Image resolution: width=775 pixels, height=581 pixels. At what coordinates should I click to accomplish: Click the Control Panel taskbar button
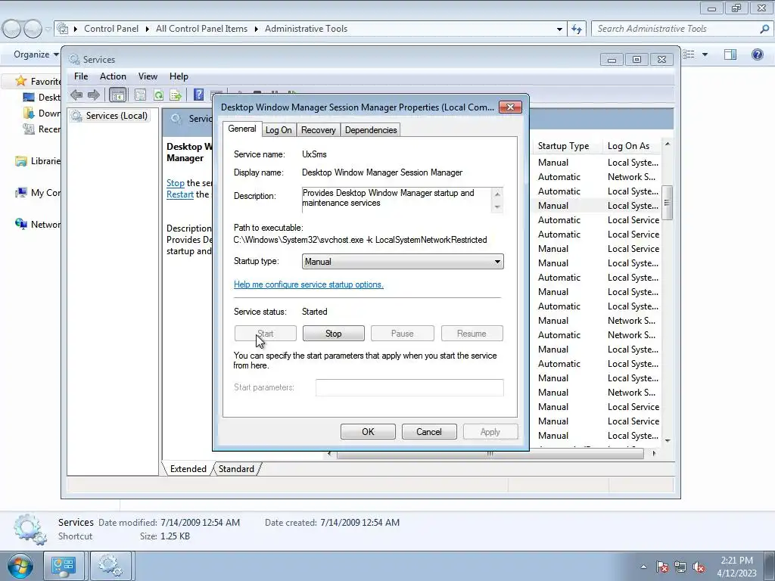(64, 566)
